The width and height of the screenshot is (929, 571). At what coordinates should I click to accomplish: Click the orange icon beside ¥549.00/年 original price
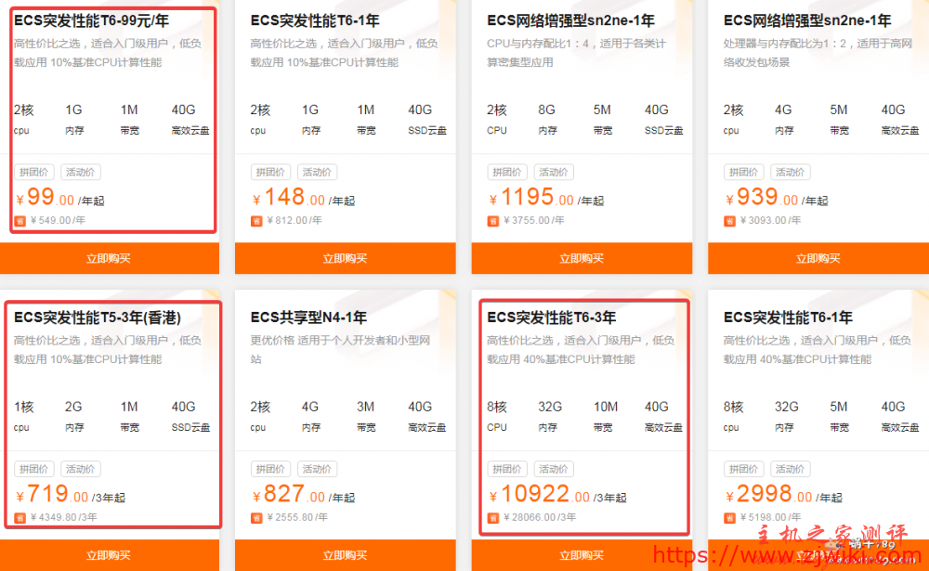[20, 221]
